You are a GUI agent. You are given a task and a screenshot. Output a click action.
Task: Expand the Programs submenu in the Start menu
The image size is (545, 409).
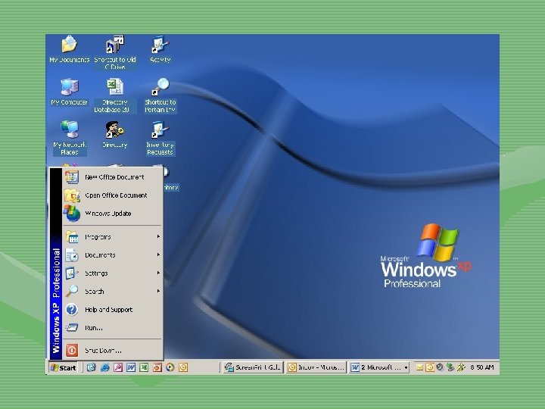tap(113, 237)
